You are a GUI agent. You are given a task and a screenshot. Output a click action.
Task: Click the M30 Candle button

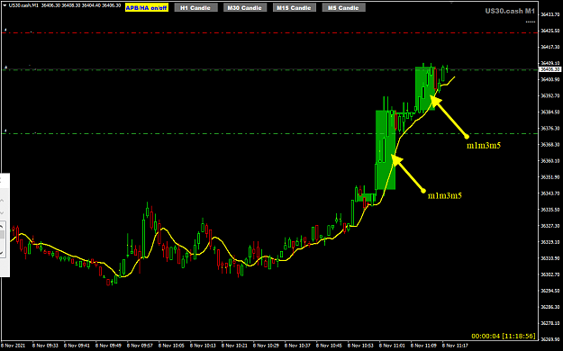pos(245,7)
